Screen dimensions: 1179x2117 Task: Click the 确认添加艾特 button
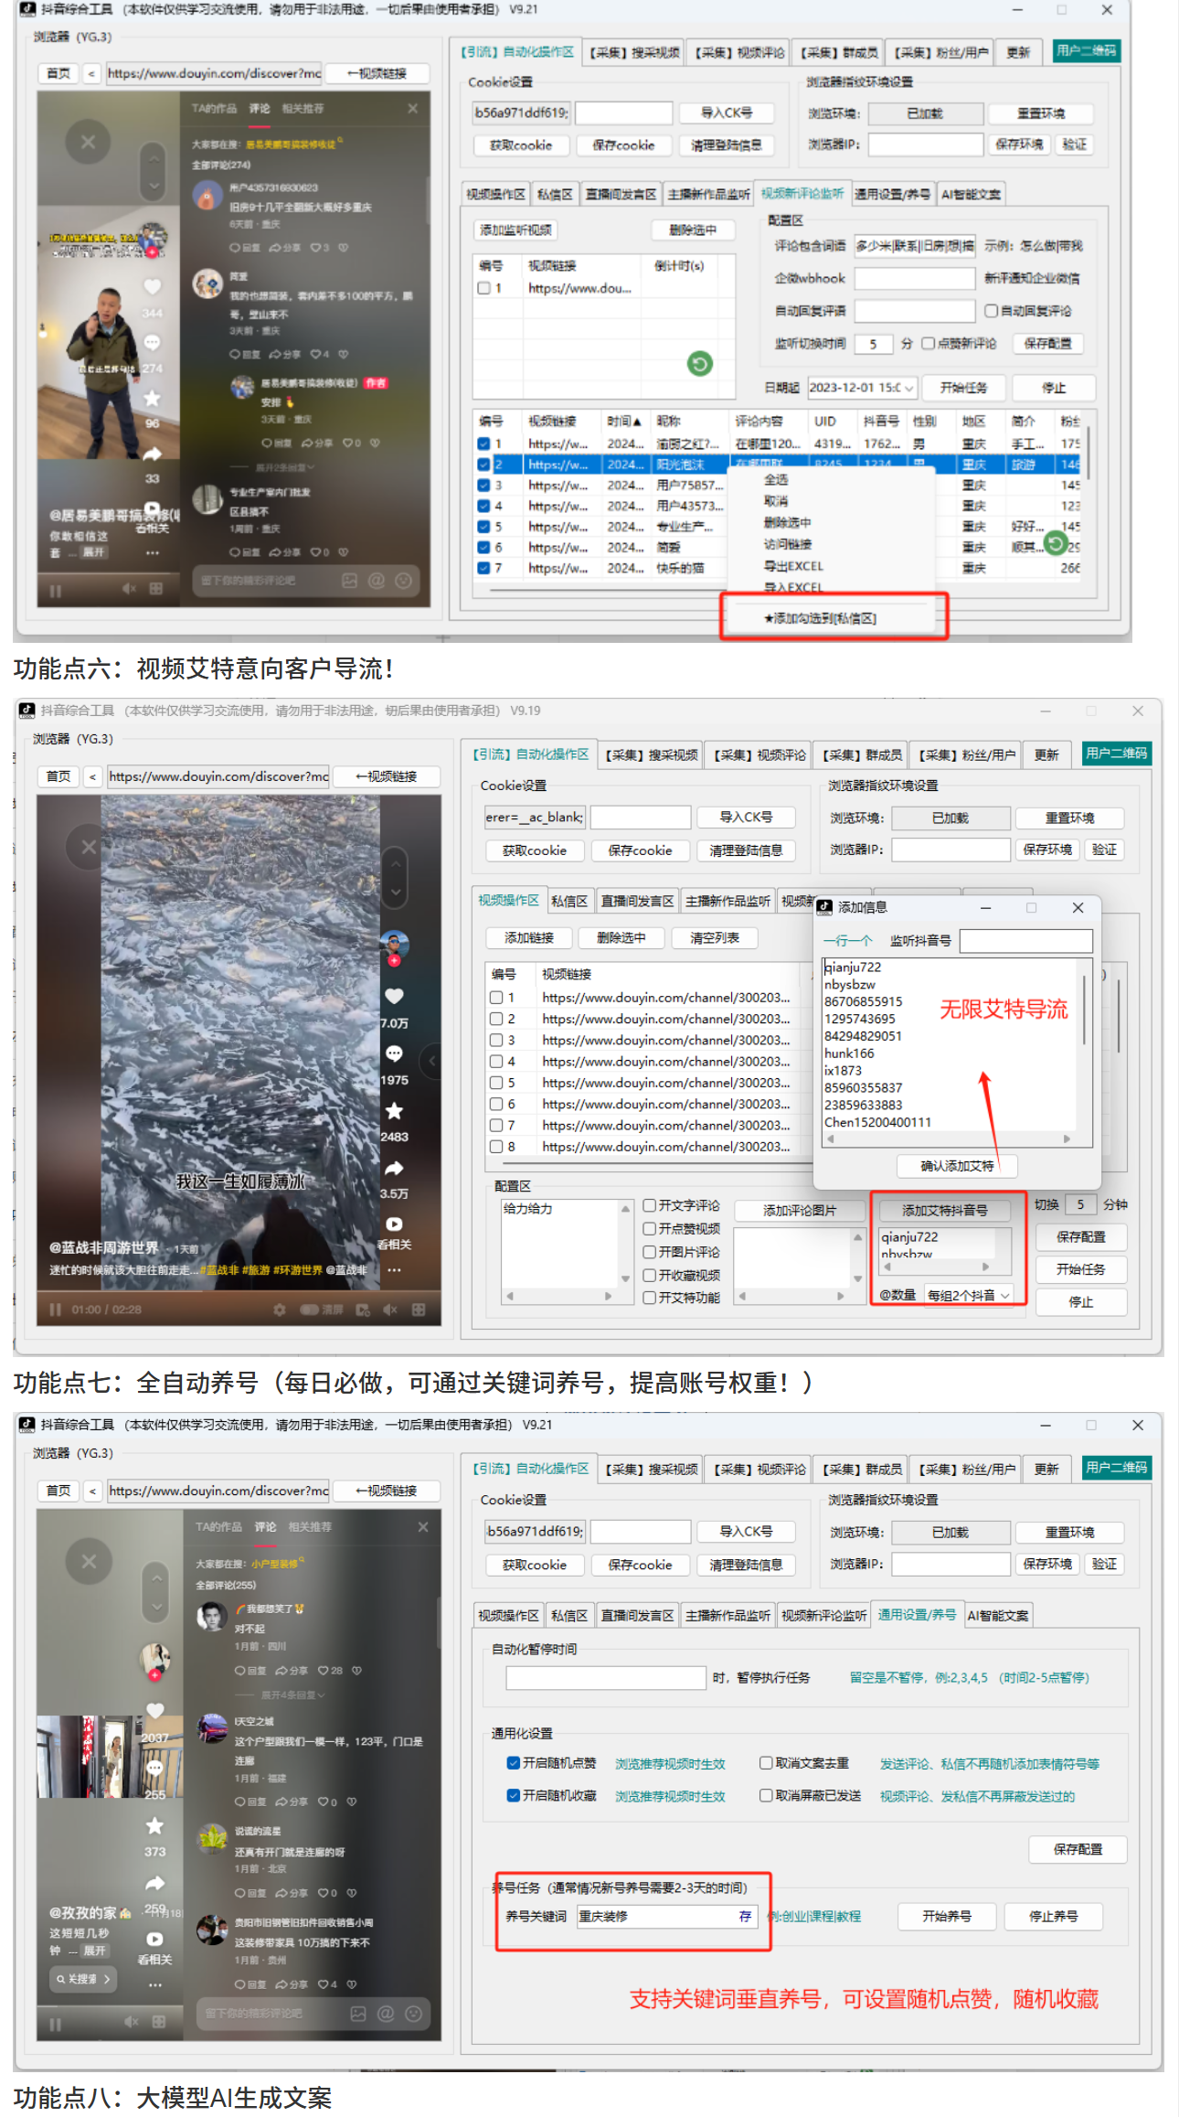tap(957, 1166)
